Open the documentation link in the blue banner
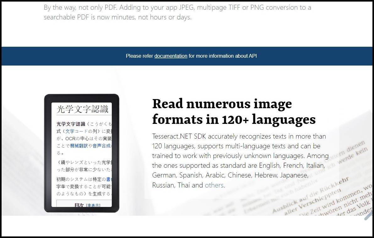This screenshot has width=374, height=238. 171,56
